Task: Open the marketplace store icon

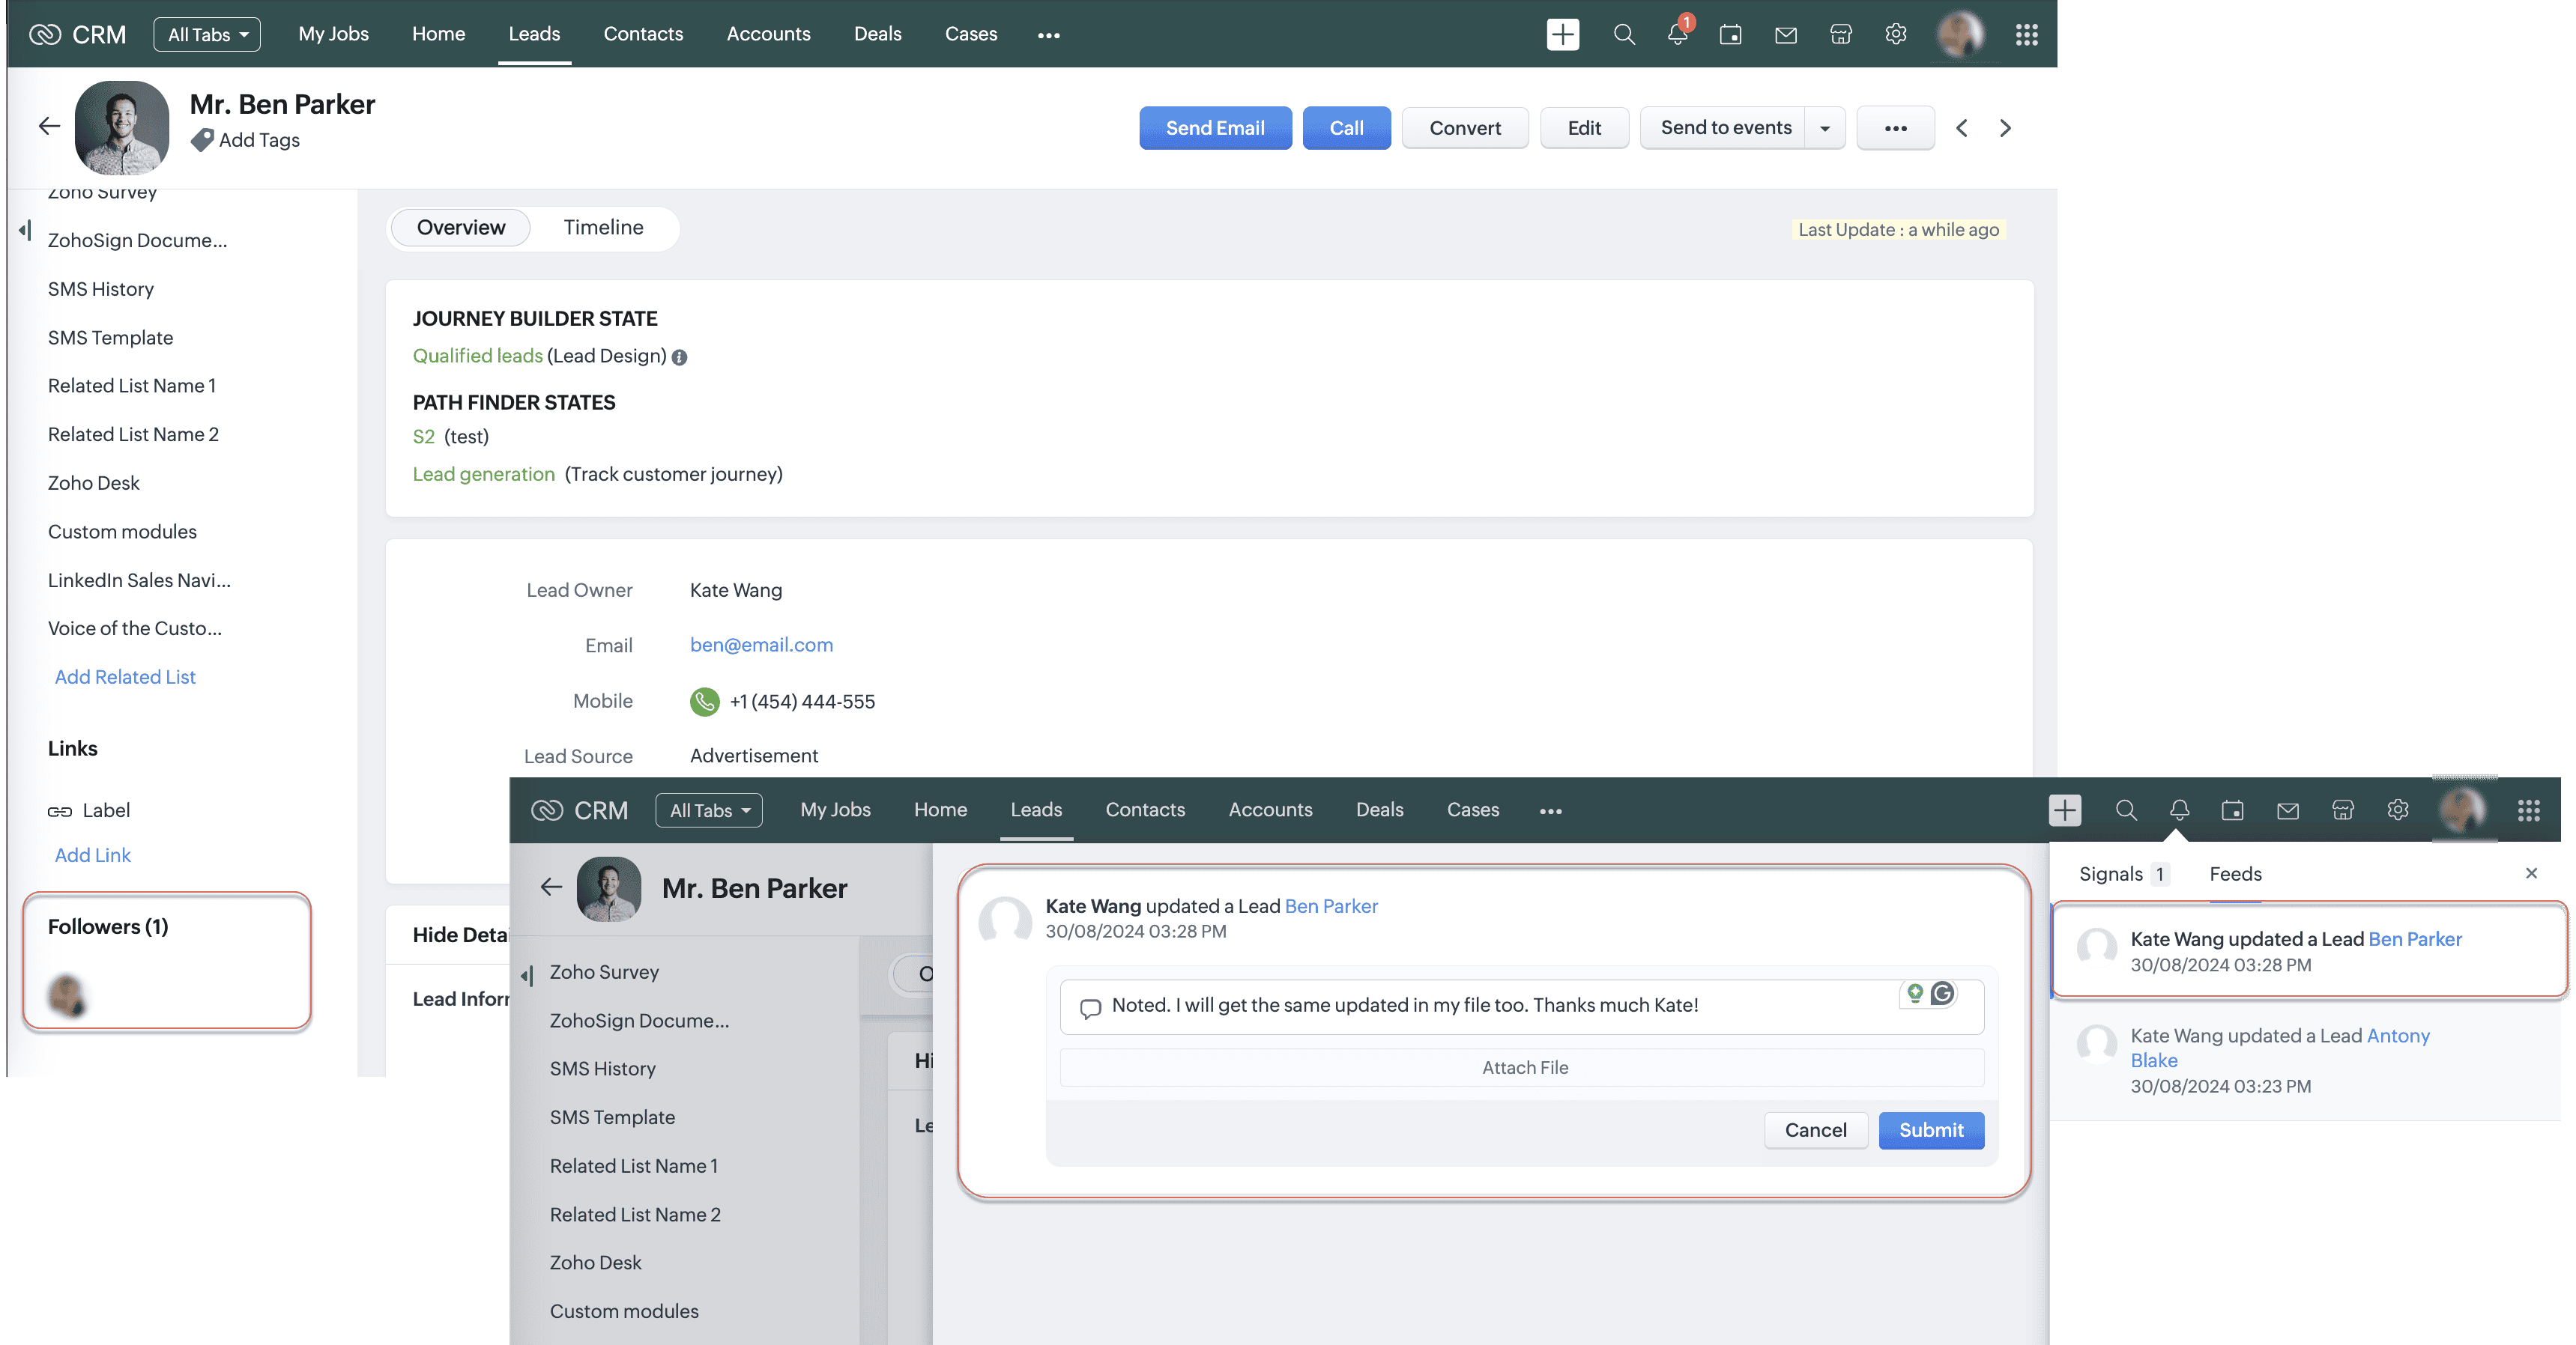Action: pyautogui.click(x=1840, y=35)
